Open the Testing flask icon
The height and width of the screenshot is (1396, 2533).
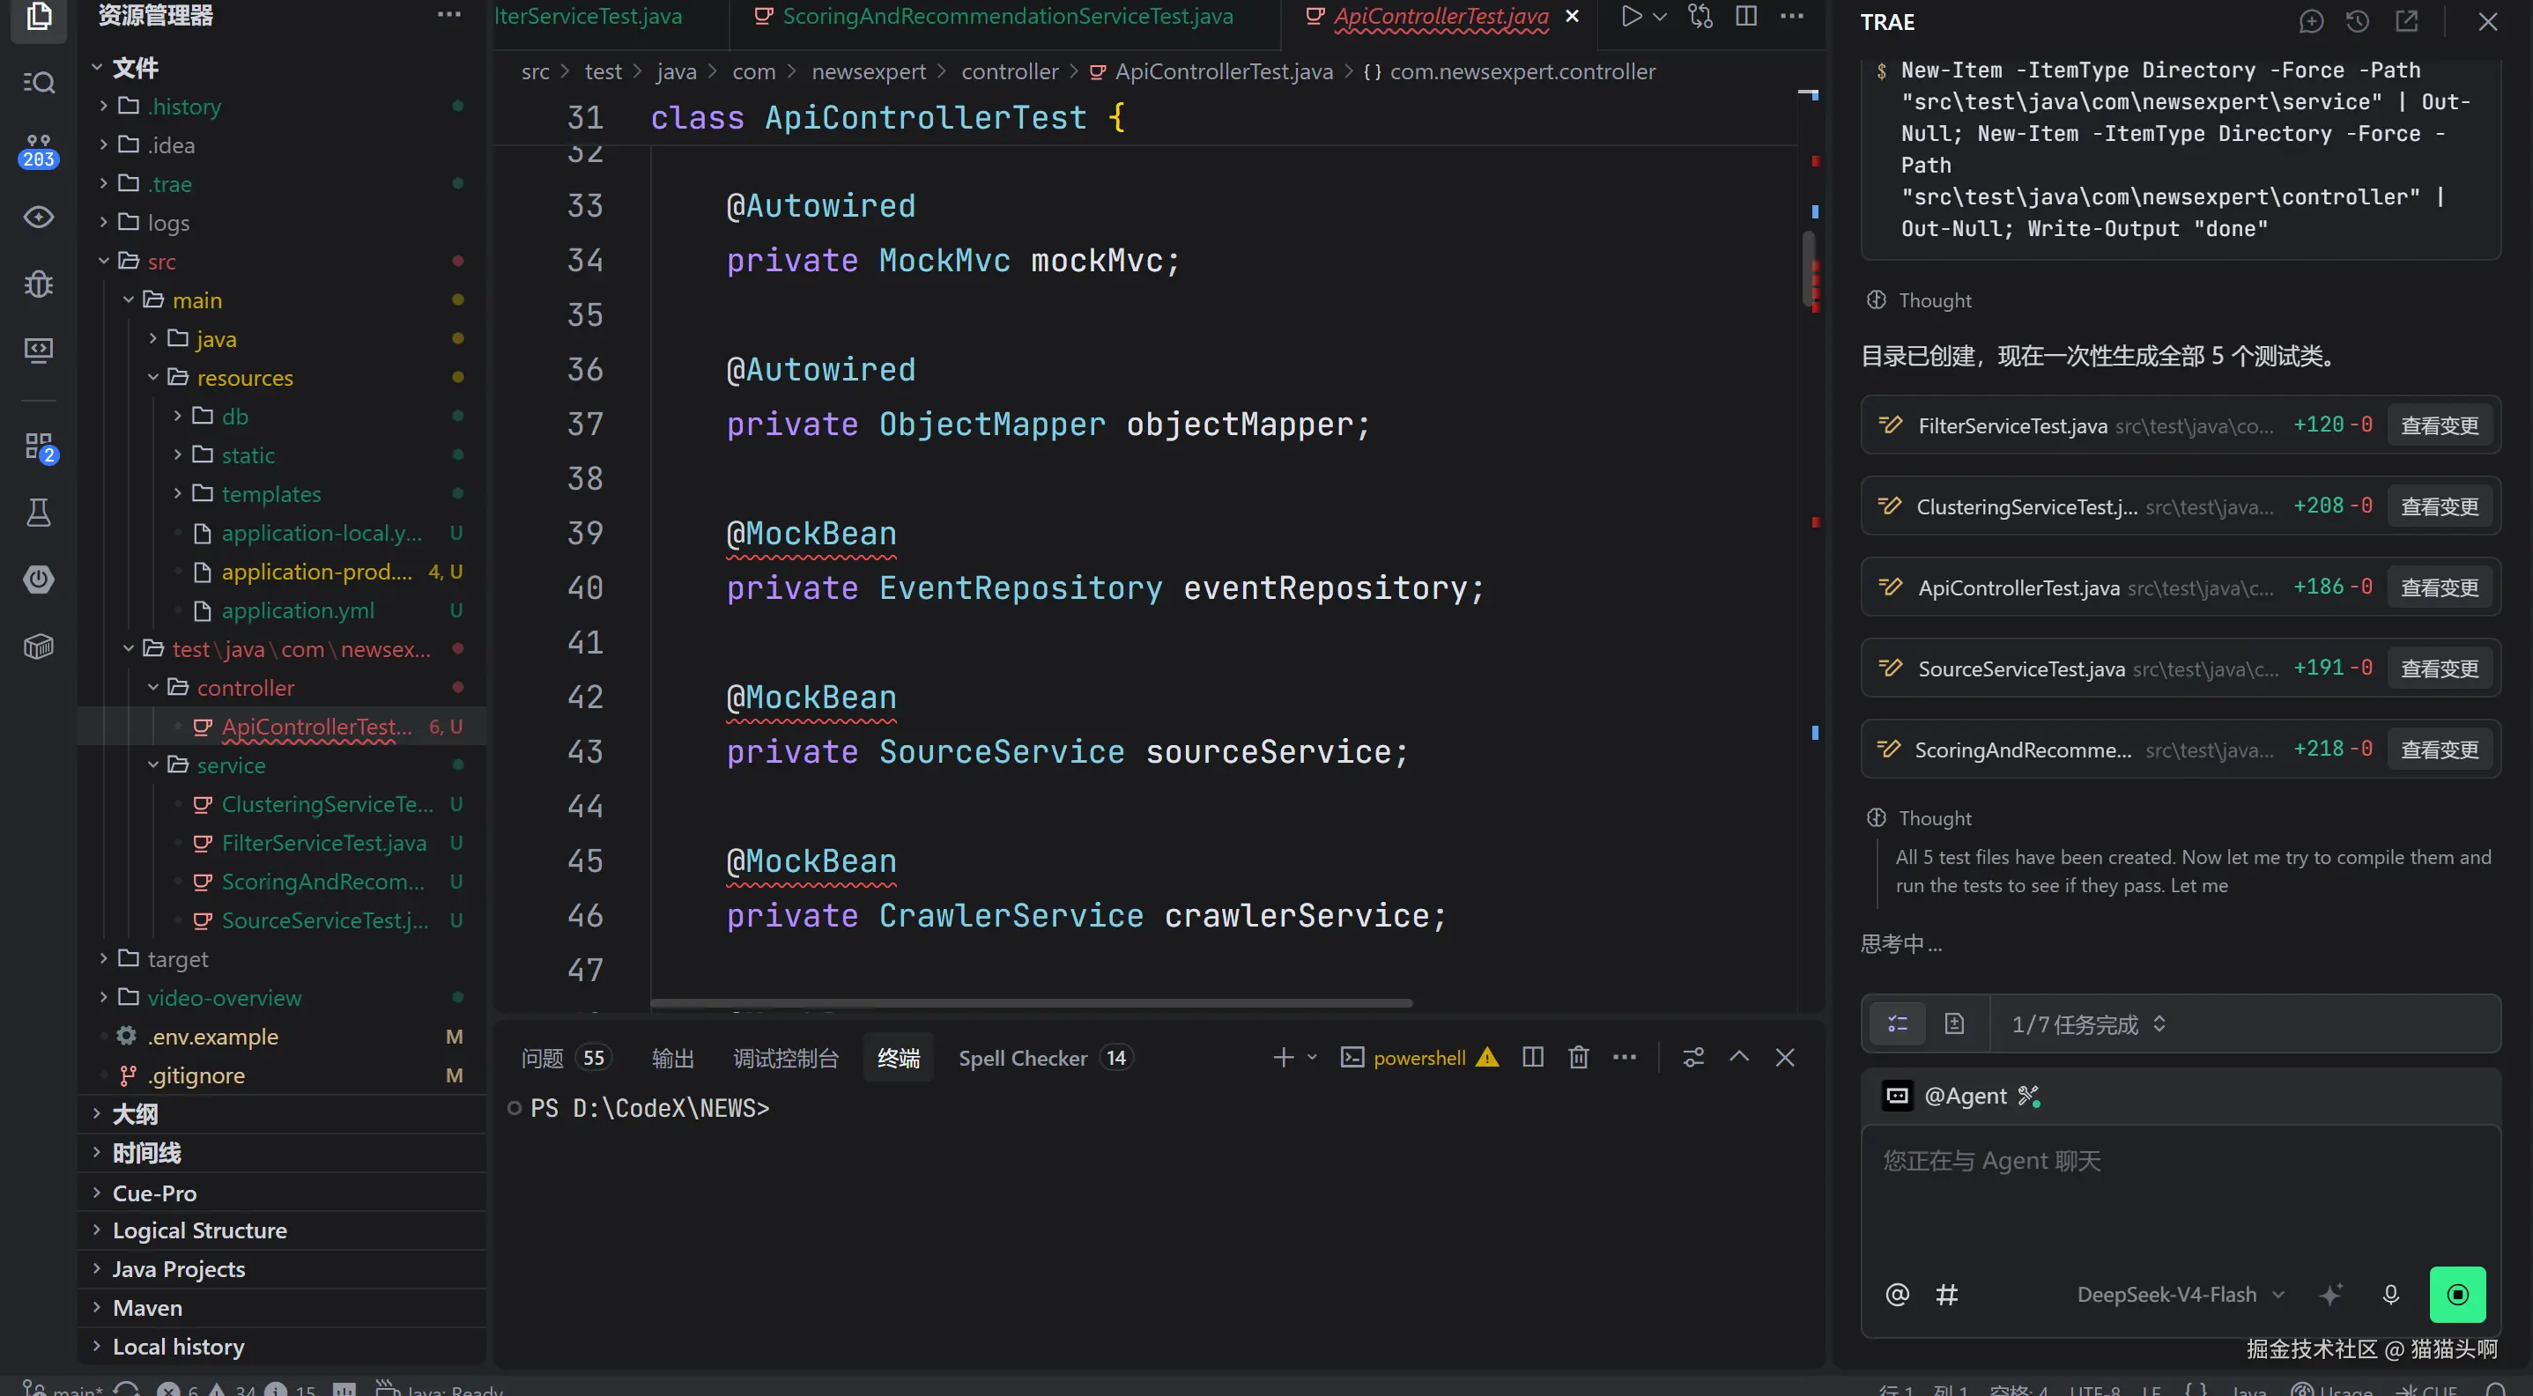pos(39,513)
